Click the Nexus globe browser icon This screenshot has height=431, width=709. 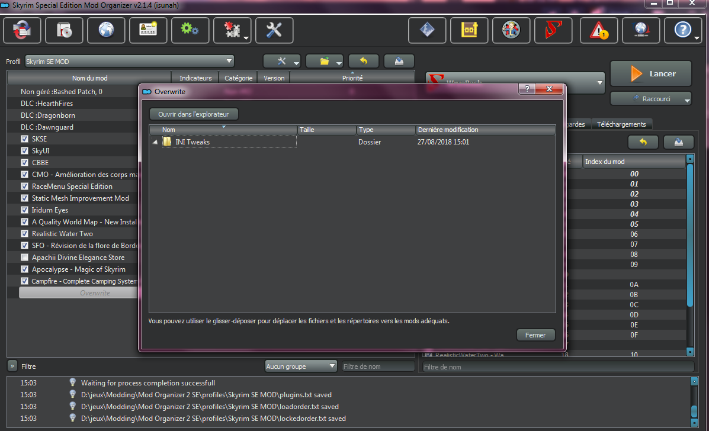(x=106, y=30)
